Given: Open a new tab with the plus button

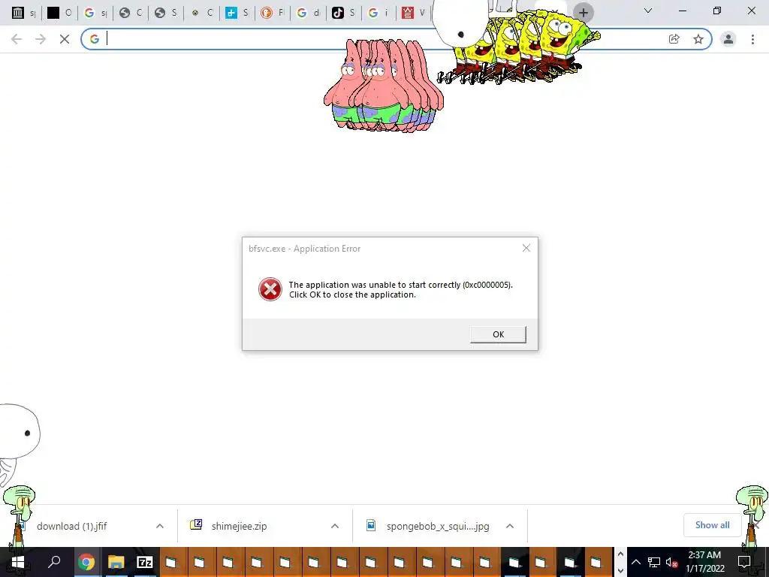Looking at the screenshot, I should (583, 12).
